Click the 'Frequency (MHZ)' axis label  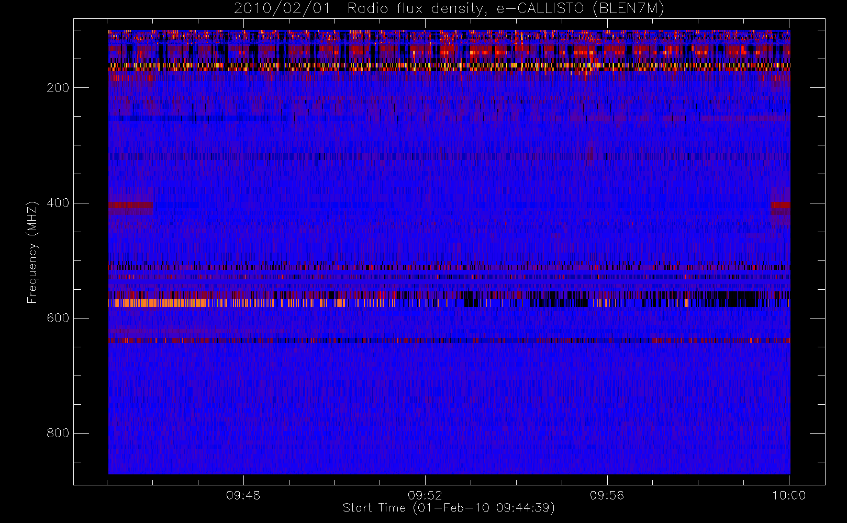(32, 252)
